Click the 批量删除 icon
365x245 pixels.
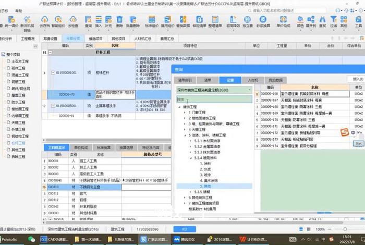[133, 22]
